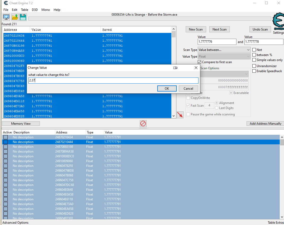Viewport: 284px width, 225px height.
Task: Click Cancel in Change Value dialog
Action: pyautogui.click(x=188, y=88)
